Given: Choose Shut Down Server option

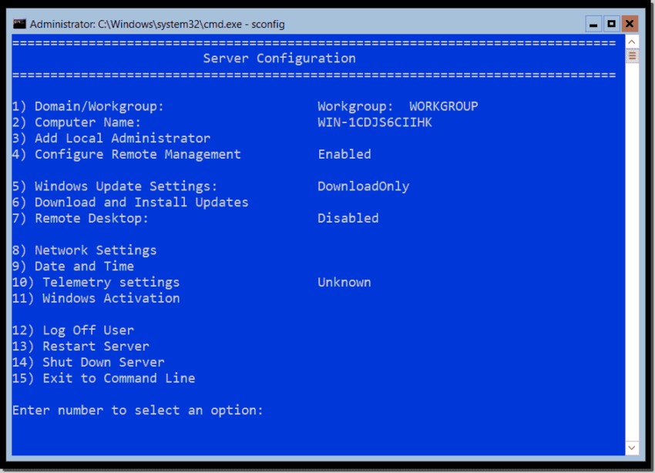Looking at the screenshot, I should point(88,362).
